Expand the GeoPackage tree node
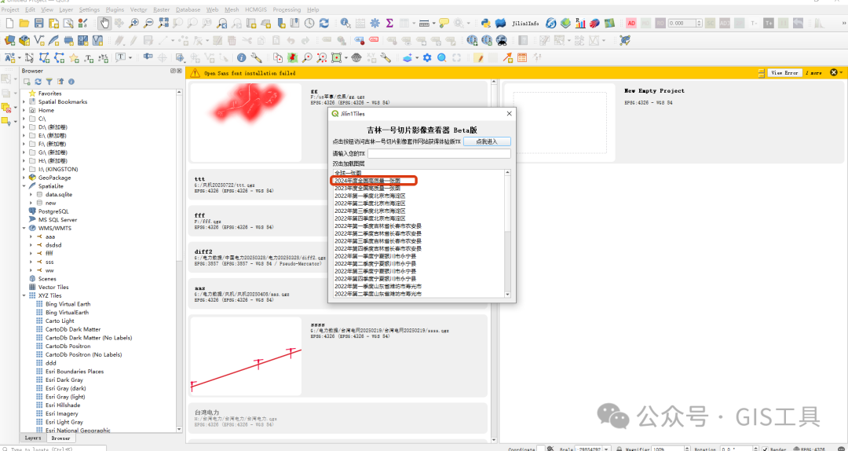This screenshot has width=848, height=451. [x=24, y=178]
